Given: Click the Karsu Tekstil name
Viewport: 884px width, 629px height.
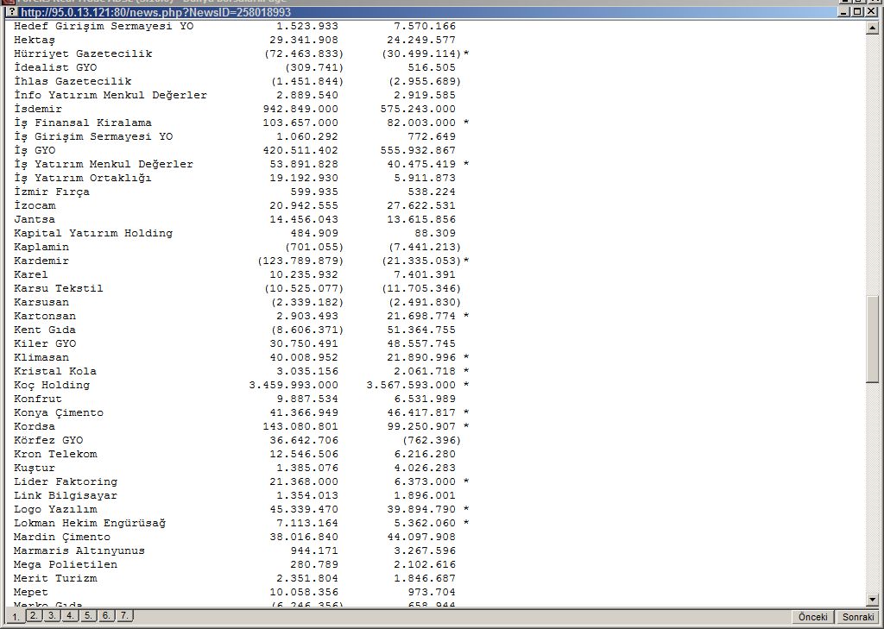Looking at the screenshot, I should point(59,288).
